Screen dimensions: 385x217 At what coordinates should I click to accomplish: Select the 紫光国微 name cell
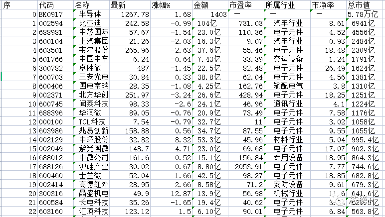[x=91, y=149]
